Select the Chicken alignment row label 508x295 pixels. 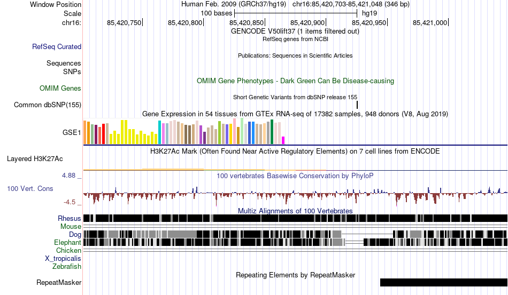68,250
